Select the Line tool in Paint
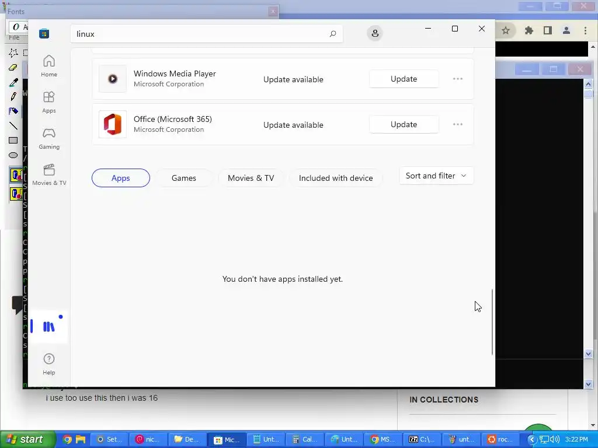 (13, 126)
